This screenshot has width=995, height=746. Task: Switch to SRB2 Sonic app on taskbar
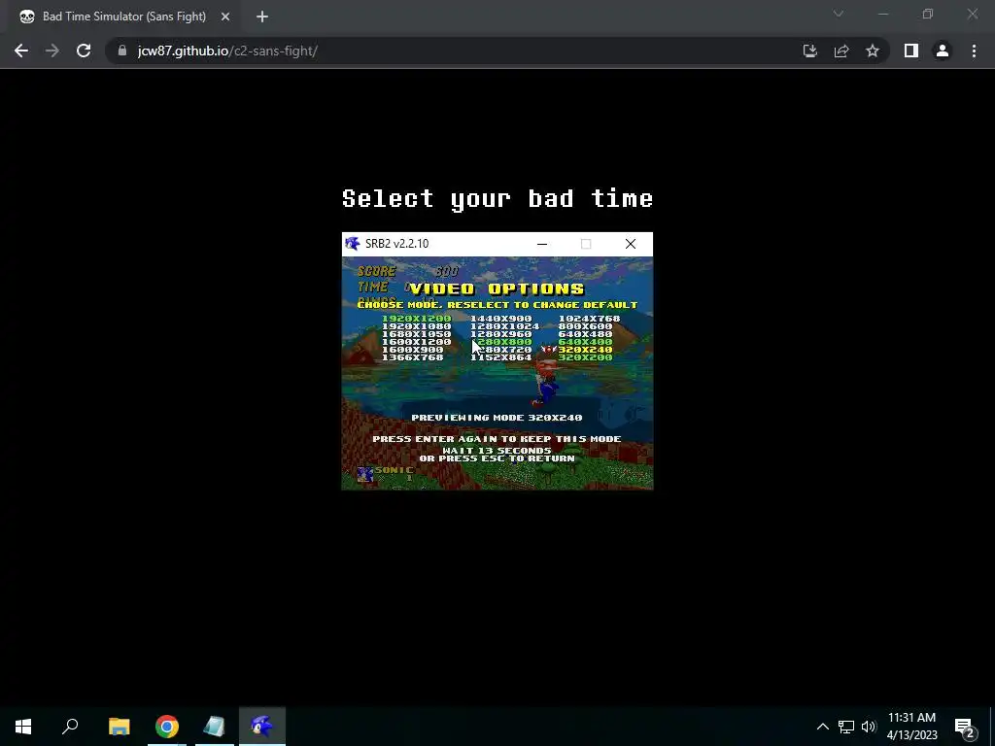tap(262, 727)
